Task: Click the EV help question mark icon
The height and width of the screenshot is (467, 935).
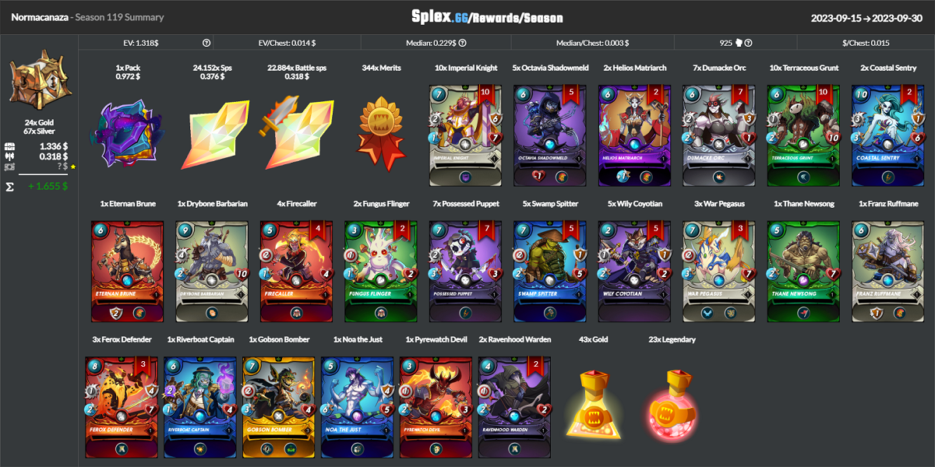Action: coord(206,44)
